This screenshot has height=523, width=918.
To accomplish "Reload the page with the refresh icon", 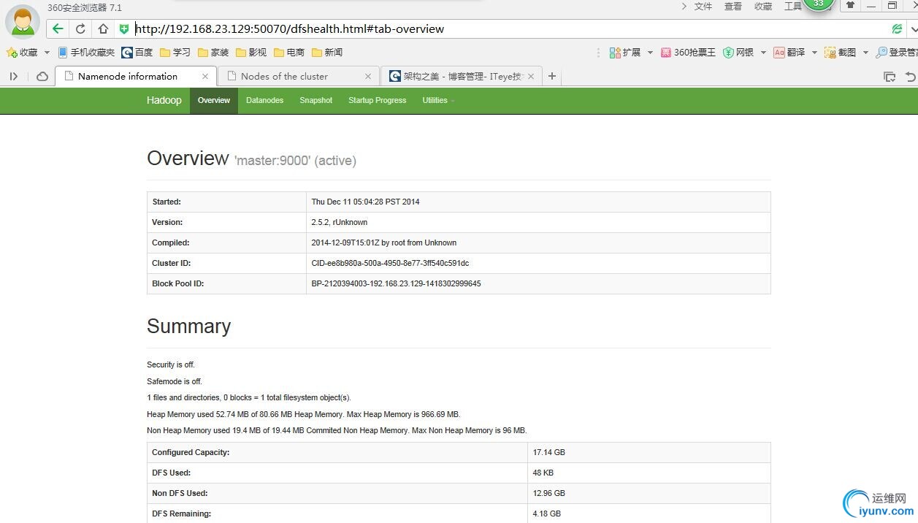I will (80, 29).
